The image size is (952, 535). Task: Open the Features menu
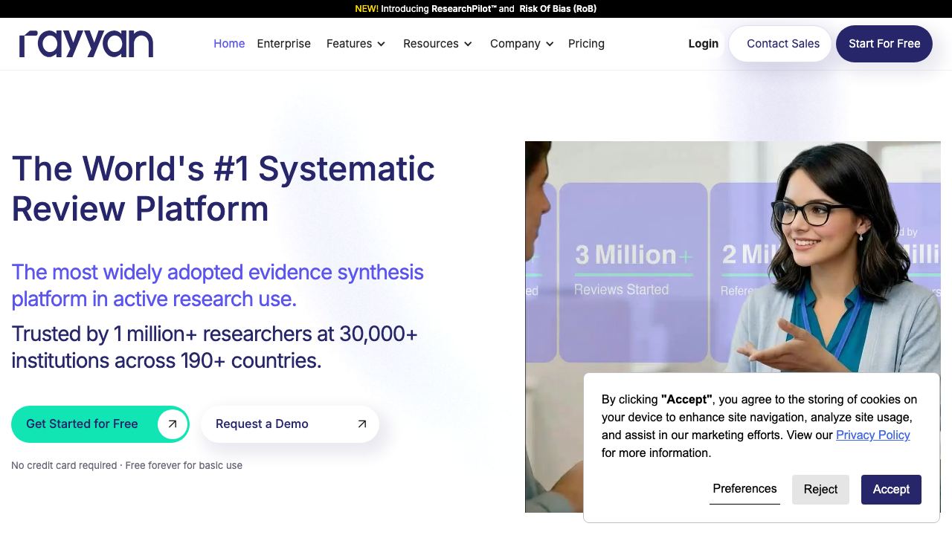(356, 44)
